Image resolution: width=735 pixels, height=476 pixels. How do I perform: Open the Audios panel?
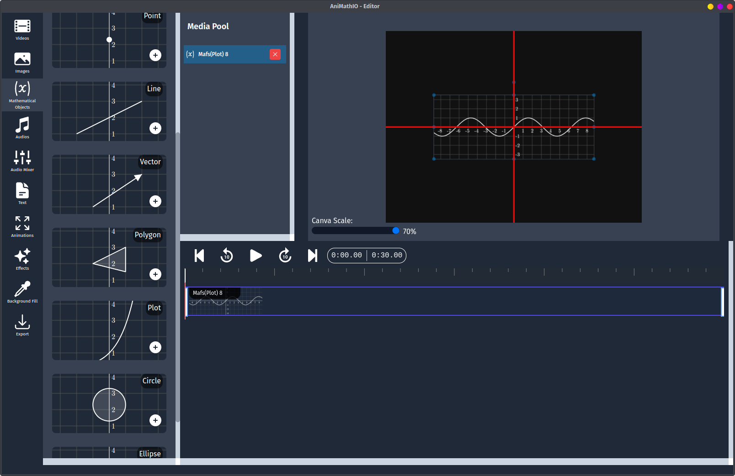click(x=22, y=128)
